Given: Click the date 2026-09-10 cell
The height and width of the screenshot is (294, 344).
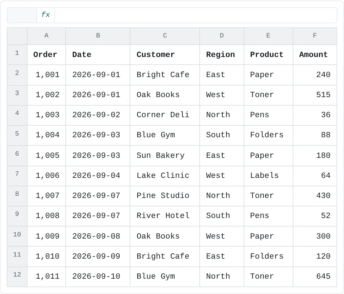Looking at the screenshot, I should click(98, 277).
